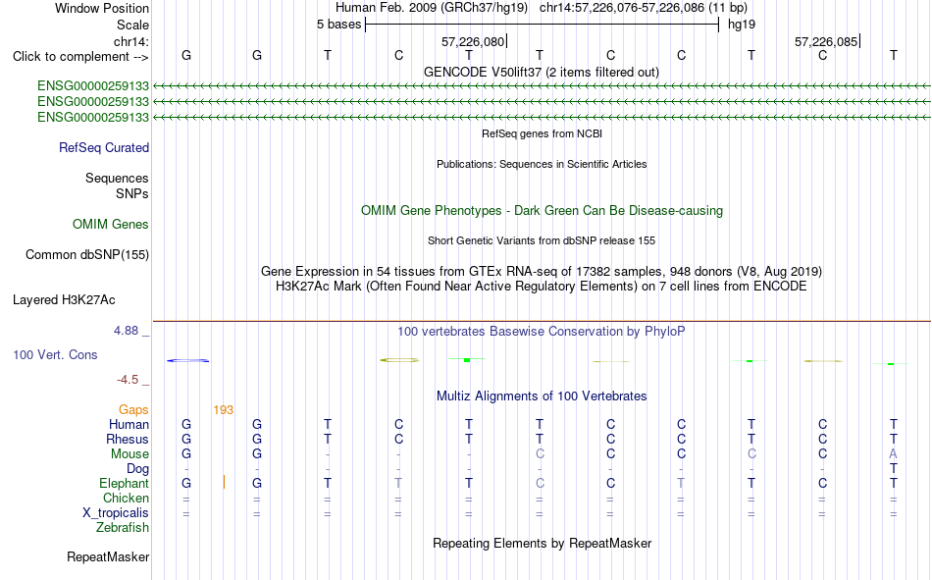Click 'RefSeq genes from NCBI' title
The width and height of the screenshot is (932, 580).
543,133
